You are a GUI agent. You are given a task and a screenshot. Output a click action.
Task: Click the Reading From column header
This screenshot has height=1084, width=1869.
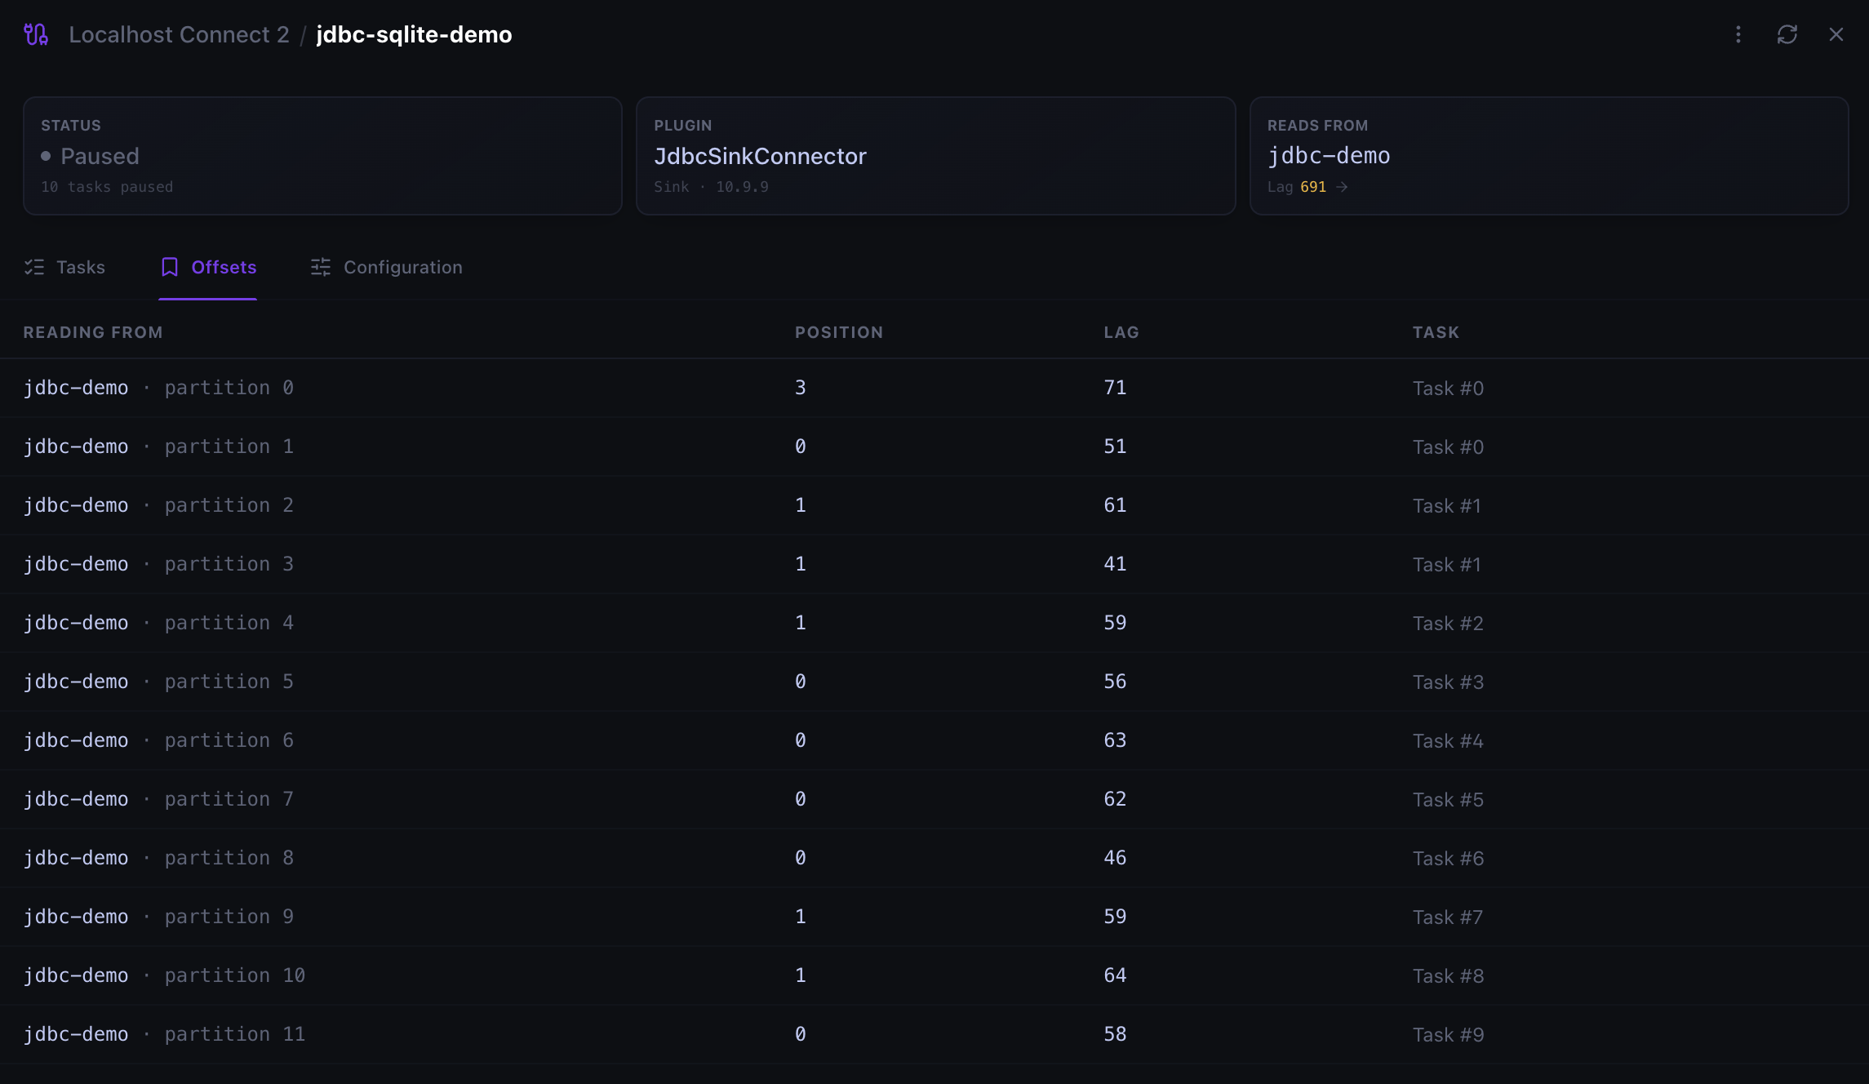pos(93,332)
